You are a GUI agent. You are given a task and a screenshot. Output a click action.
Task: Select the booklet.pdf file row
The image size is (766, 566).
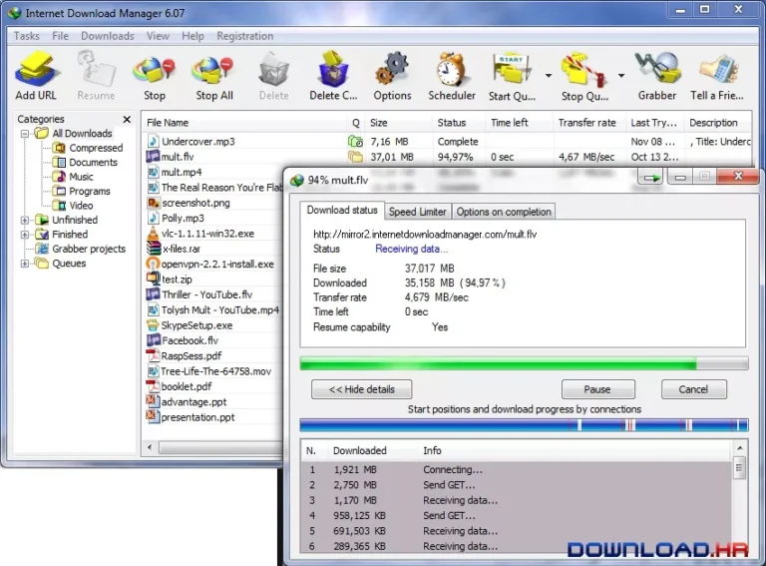tap(213, 386)
